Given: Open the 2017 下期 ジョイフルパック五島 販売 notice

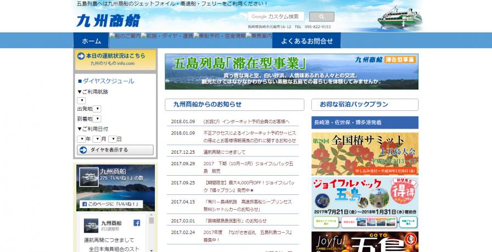Looking at the screenshot, I should tap(248, 167).
